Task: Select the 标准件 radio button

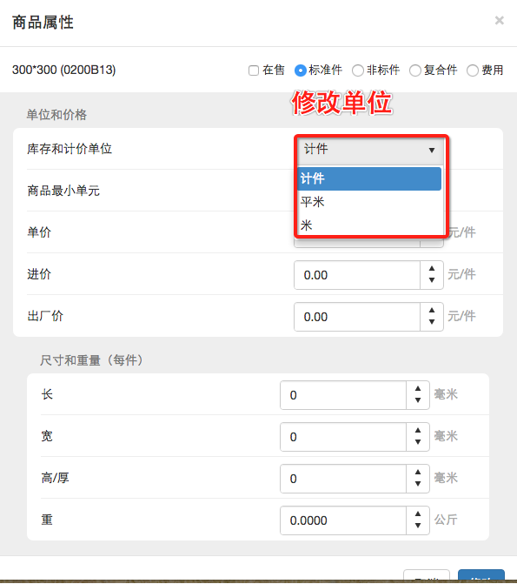Action: pos(300,70)
